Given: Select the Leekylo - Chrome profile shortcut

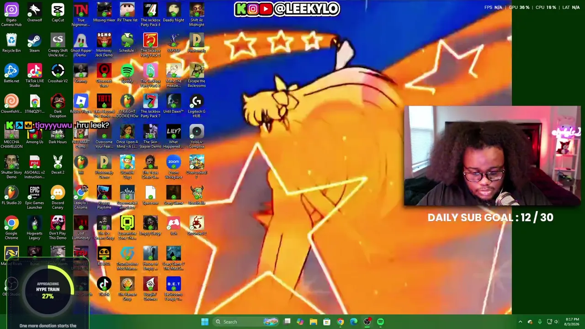Looking at the screenshot, I should pyautogui.click(x=81, y=197).
